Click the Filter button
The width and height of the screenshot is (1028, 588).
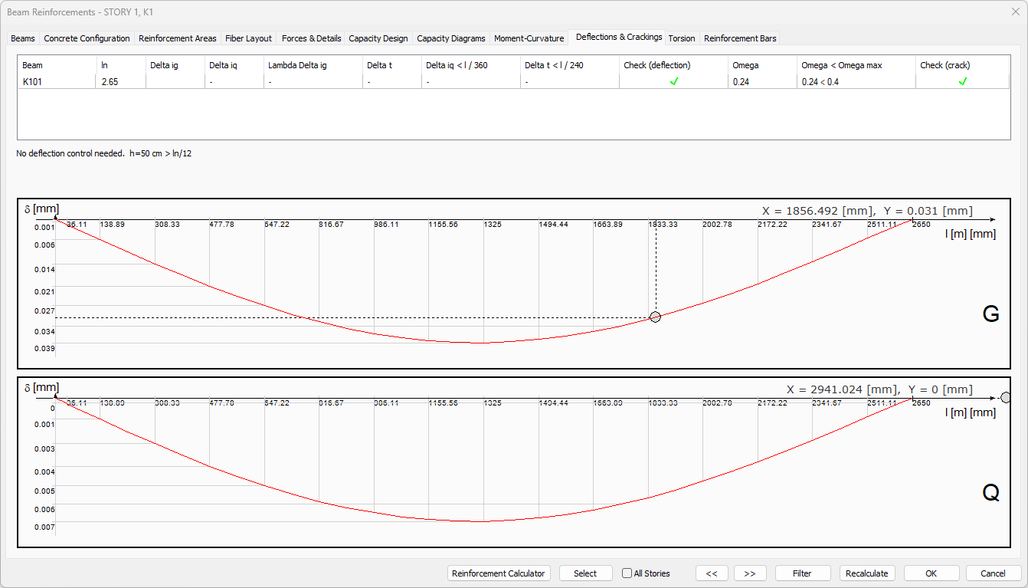pos(802,573)
